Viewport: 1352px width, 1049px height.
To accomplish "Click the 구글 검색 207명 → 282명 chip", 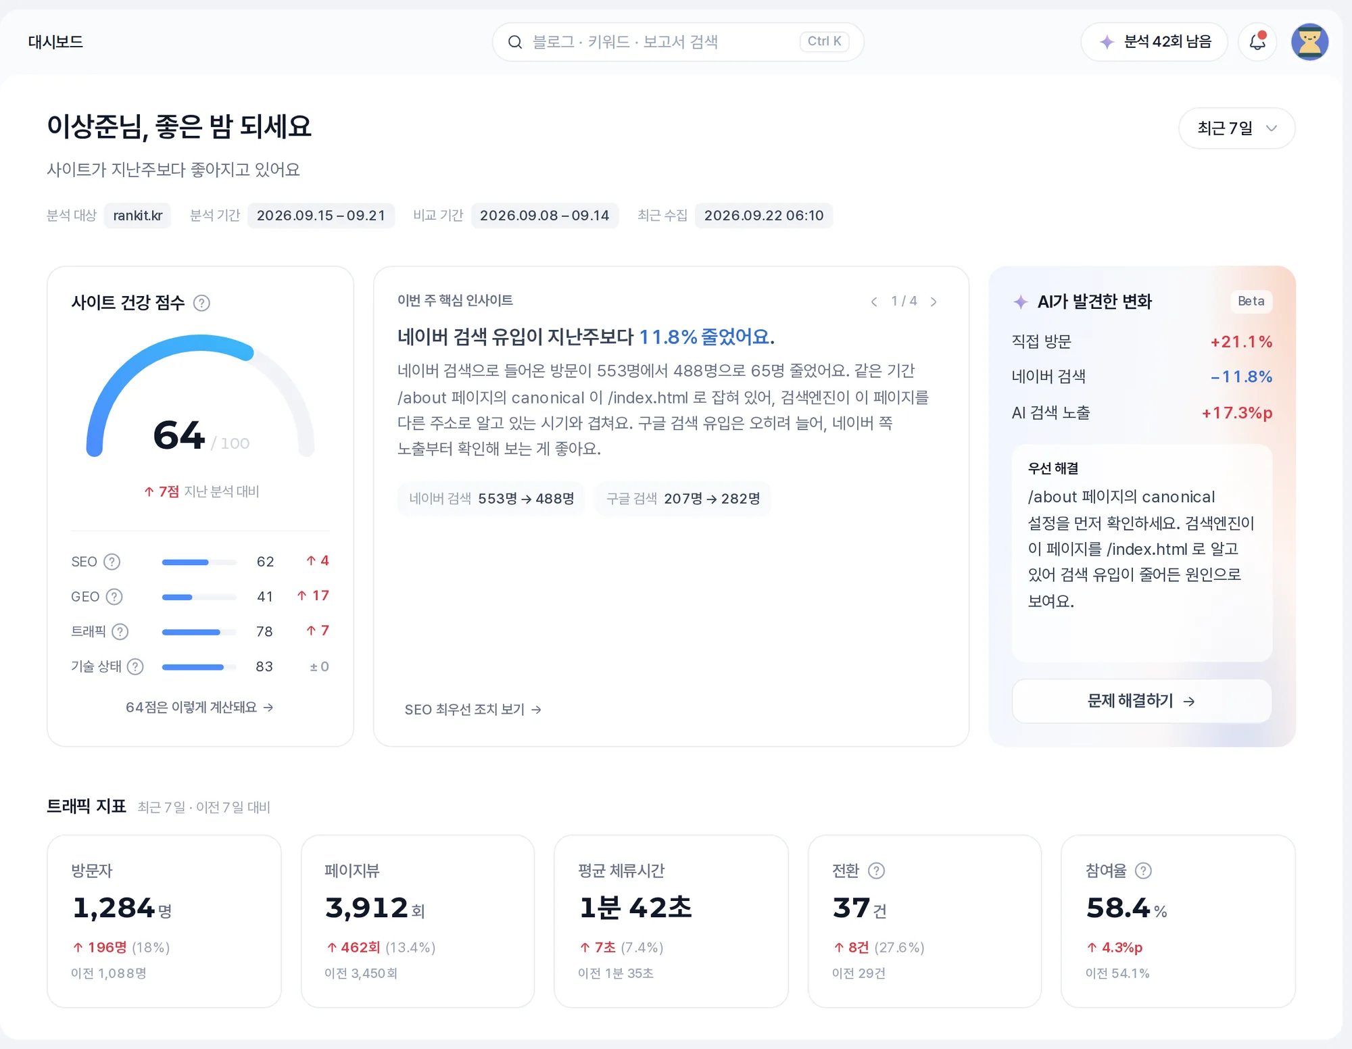I will click(x=683, y=499).
